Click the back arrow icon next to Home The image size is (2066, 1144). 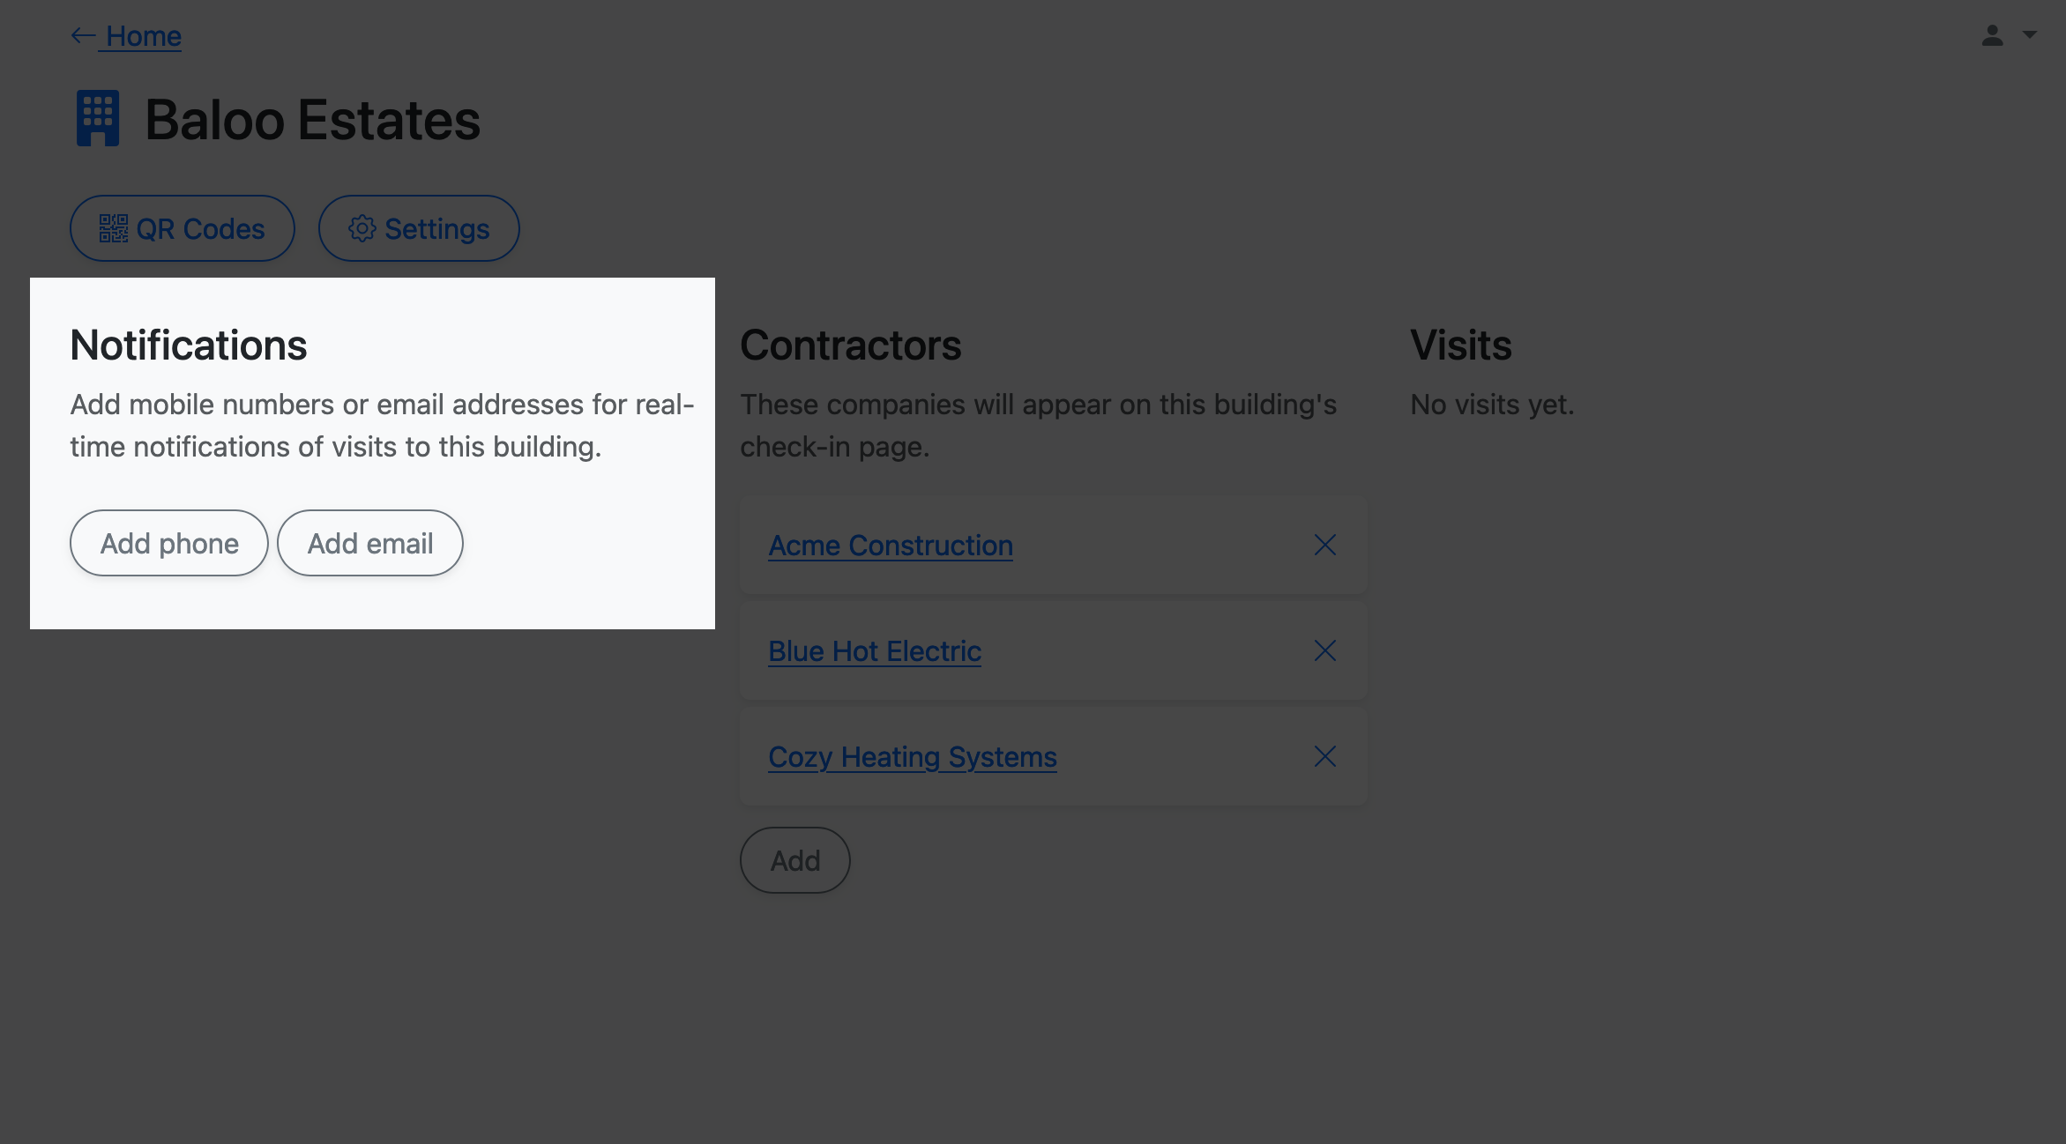point(83,36)
